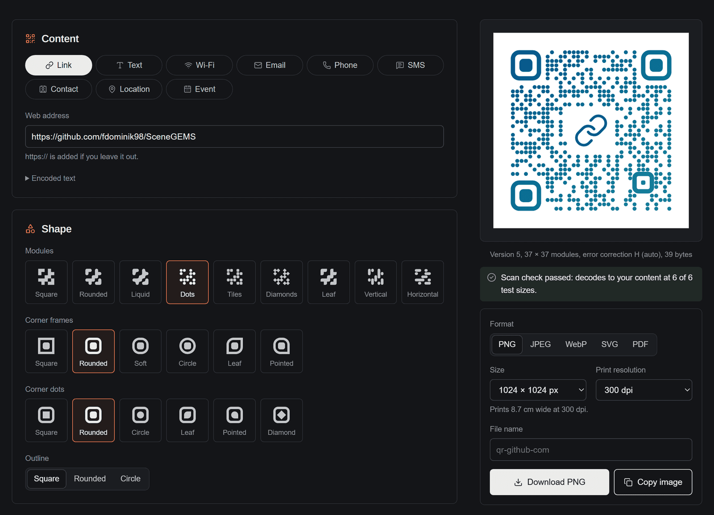Select the Pointed corner frame
Screen dimensions: 714x515
tap(282, 351)
